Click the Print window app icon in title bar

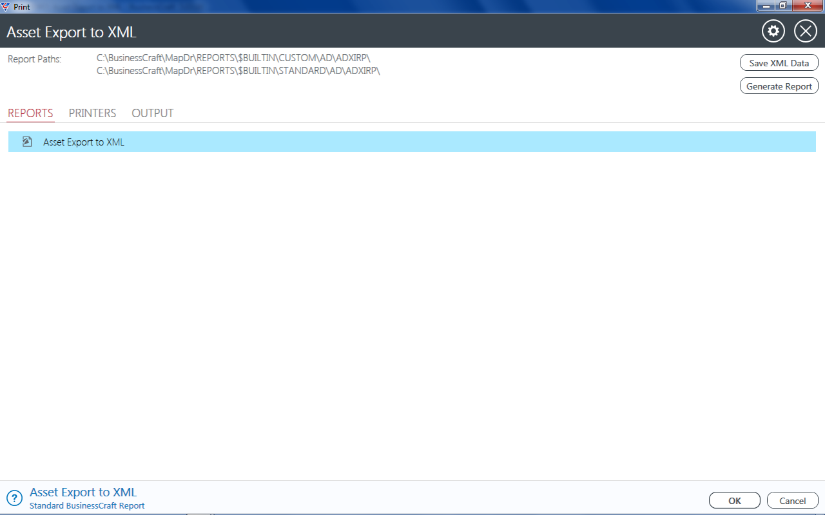tap(6, 6)
